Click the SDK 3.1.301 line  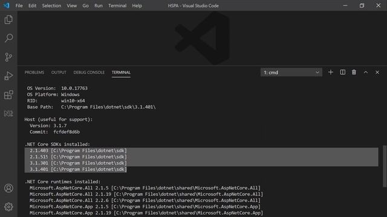pyautogui.click(x=78, y=163)
